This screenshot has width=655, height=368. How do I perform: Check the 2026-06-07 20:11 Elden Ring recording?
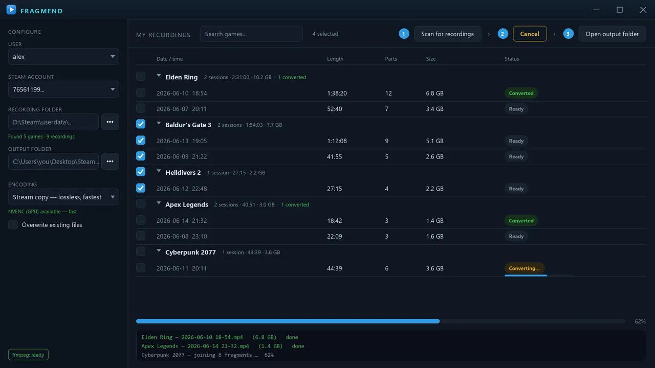coord(141,108)
